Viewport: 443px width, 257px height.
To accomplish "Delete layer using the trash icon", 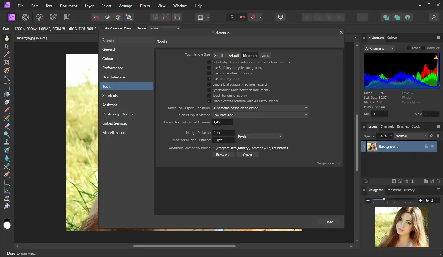I will pyautogui.click(x=438, y=182).
